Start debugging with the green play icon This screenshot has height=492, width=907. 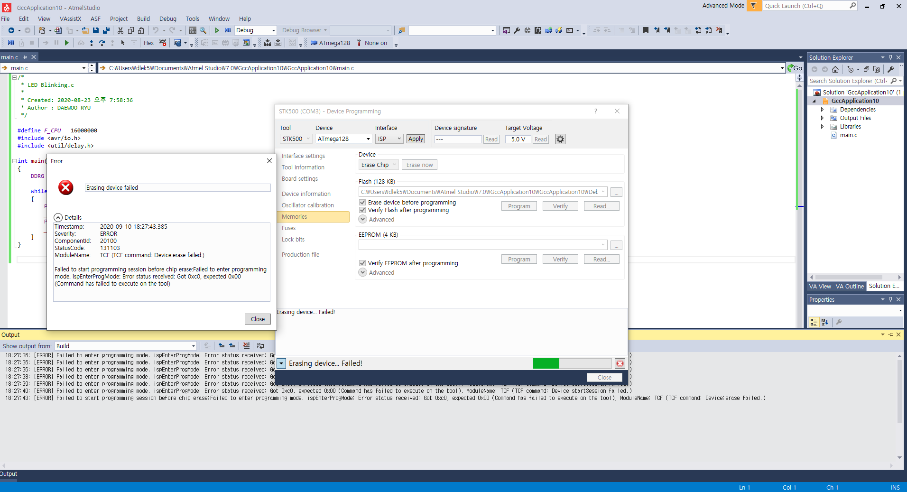coord(217,30)
